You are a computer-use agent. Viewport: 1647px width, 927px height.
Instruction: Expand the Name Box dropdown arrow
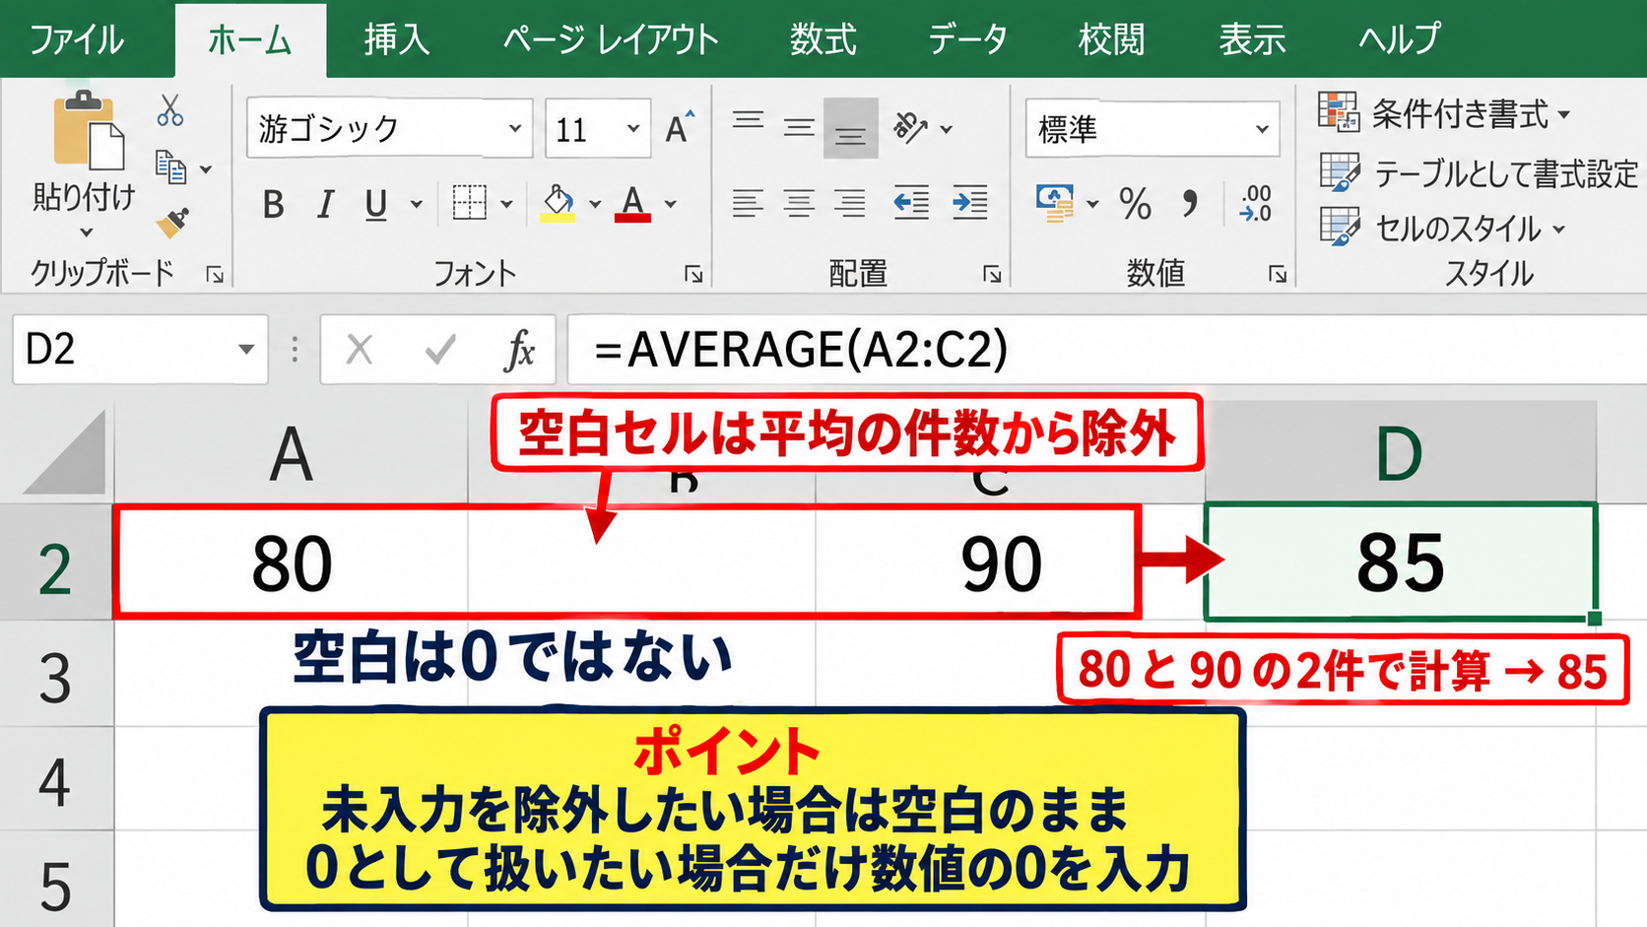[x=246, y=349]
